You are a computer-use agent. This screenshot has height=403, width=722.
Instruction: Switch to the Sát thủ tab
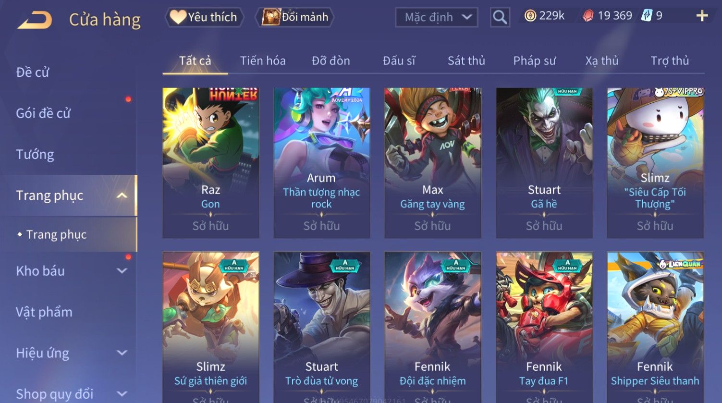coord(466,61)
